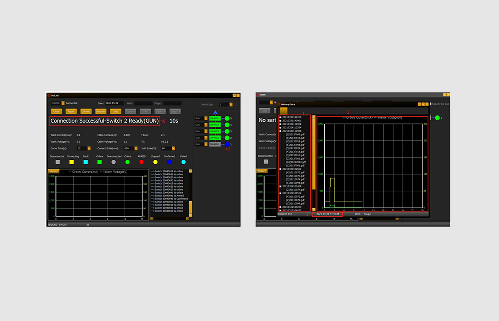Click the log line 'Switch 20040041 is Confirmed'
The width and height of the screenshot is (499, 321).
tap(169, 199)
